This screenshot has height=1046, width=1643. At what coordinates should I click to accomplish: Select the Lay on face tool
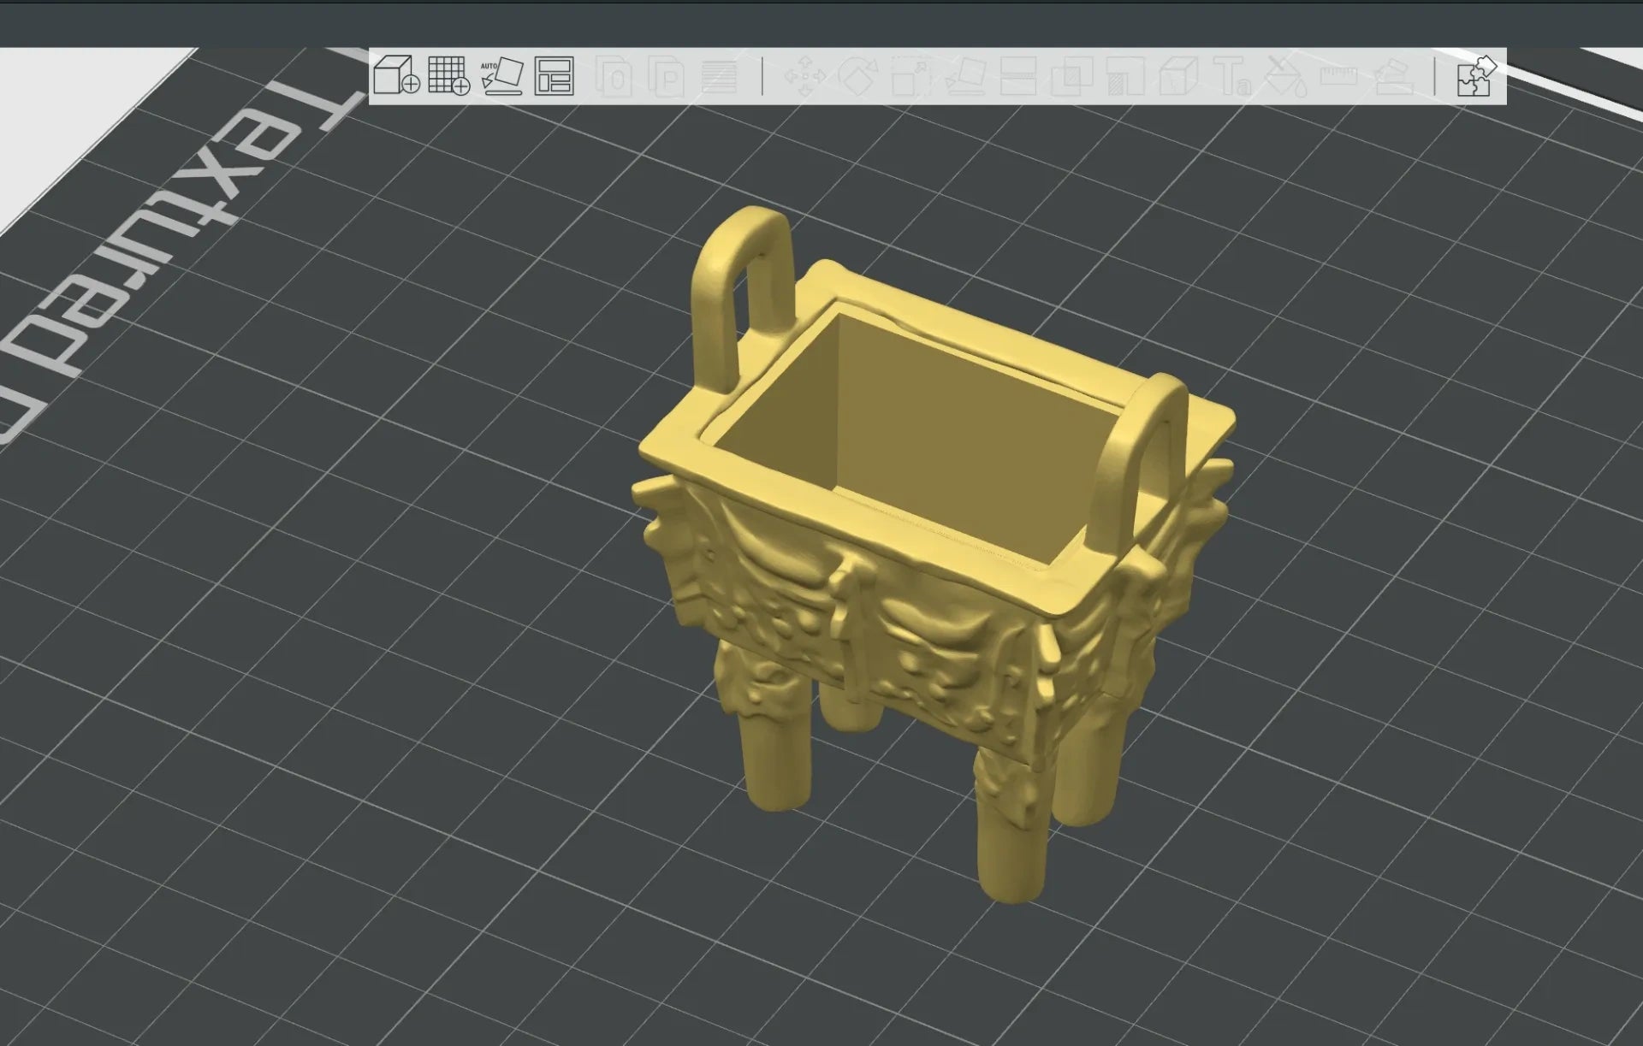[964, 76]
